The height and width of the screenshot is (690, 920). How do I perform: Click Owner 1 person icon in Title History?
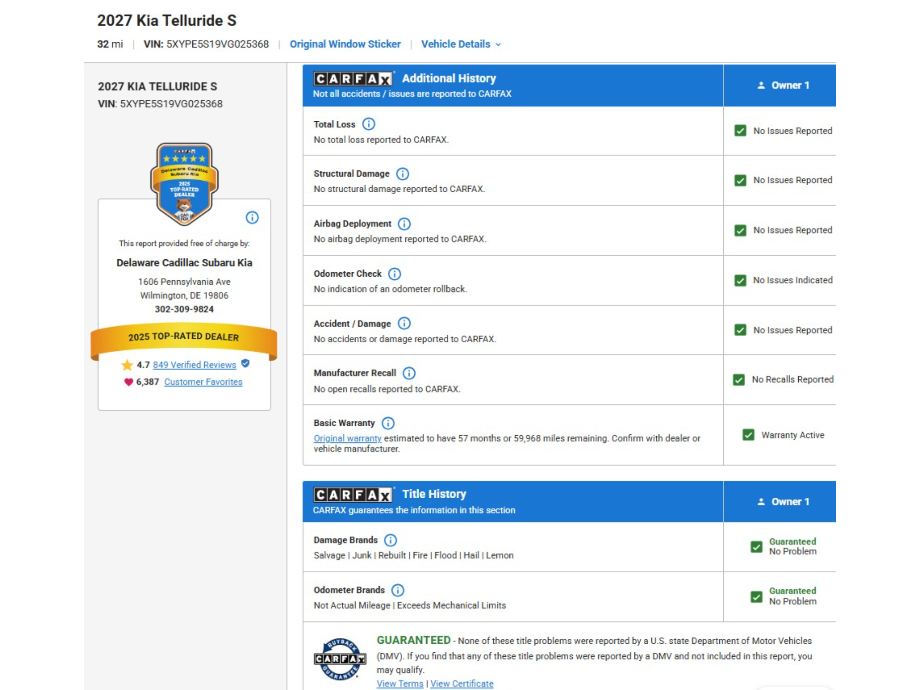tap(761, 502)
